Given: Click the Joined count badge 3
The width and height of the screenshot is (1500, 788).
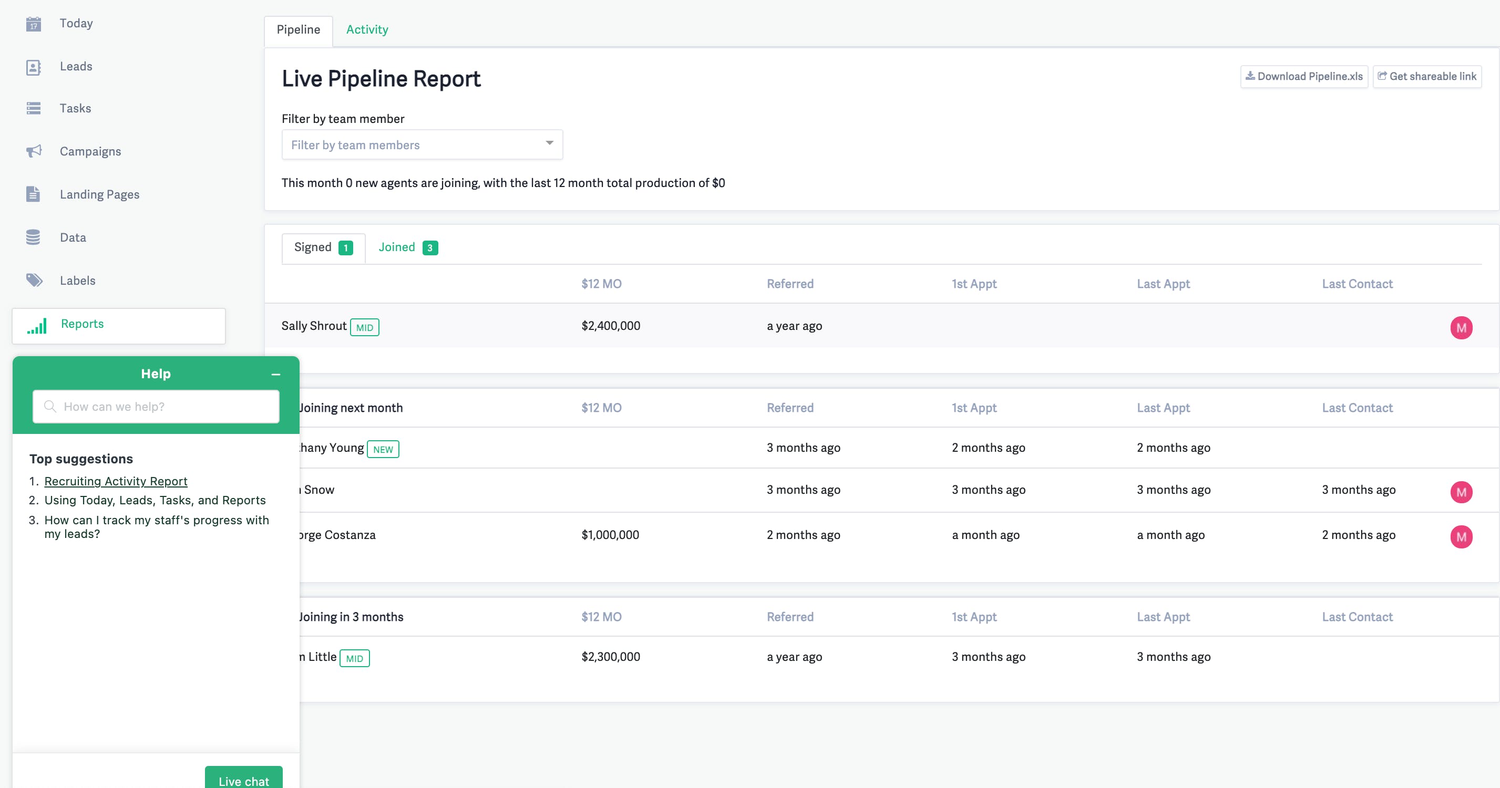Looking at the screenshot, I should click(430, 248).
